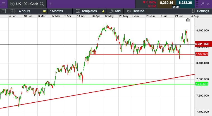Toggle Related instruments view
Image resolution: width=212 pixels, height=116 pixels.
click(x=135, y=11)
